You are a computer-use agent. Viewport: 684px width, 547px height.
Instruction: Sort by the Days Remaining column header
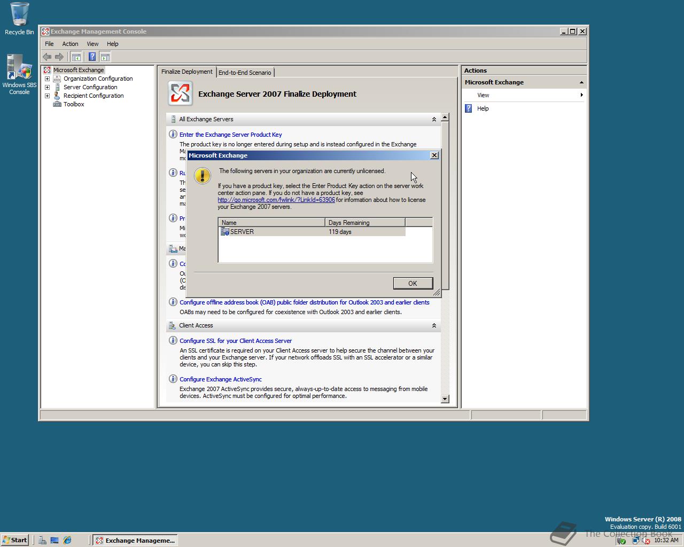click(x=365, y=222)
